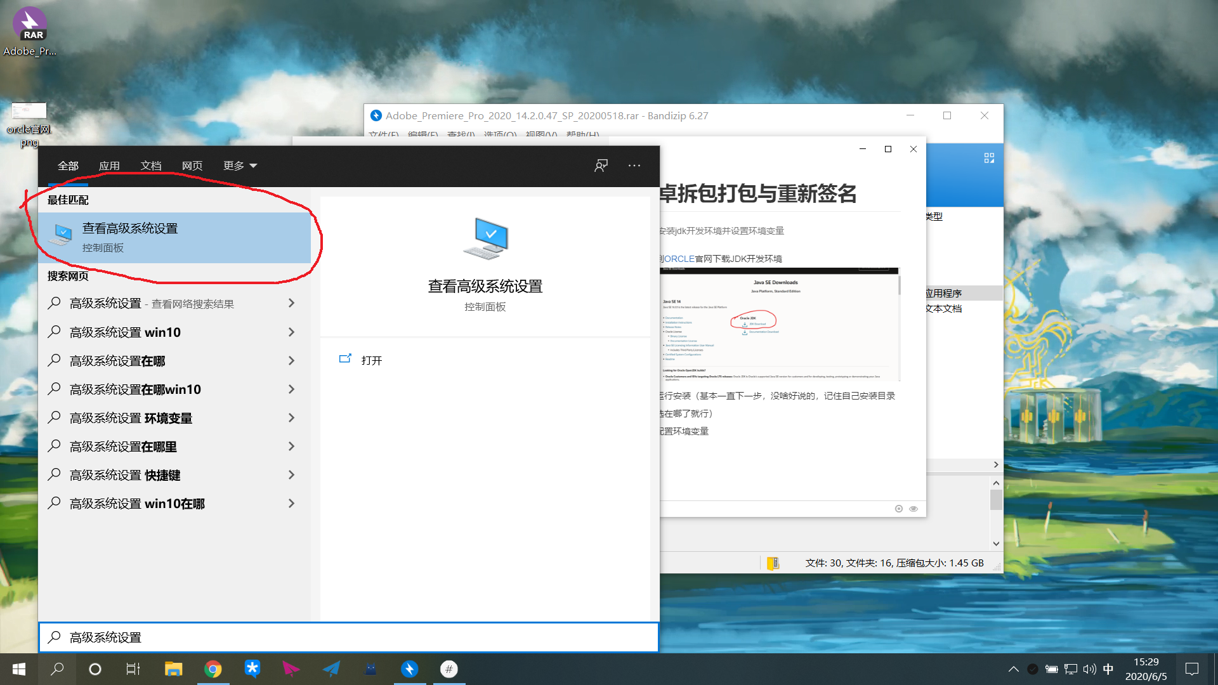The image size is (1218, 685).
Task: Click the taskbar search magnifier icon
Action: 57,669
